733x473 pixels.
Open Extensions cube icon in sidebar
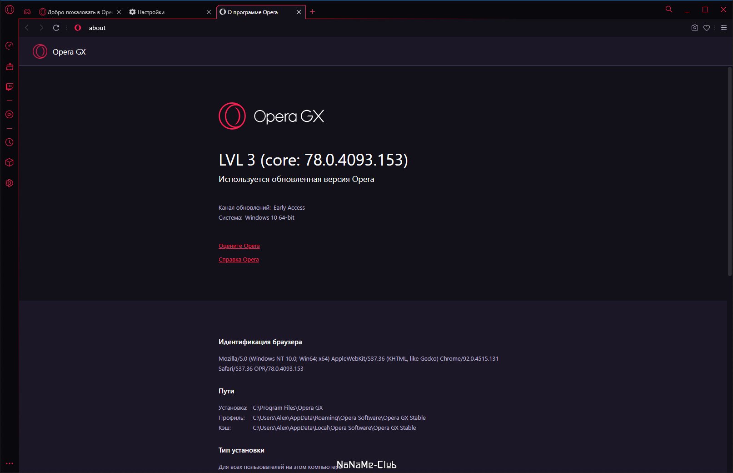(10, 162)
